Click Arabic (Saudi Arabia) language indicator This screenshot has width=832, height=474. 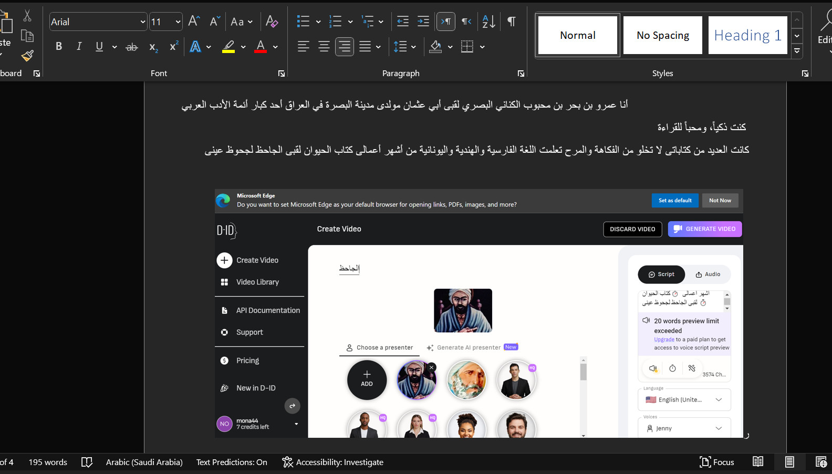pos(144,462)
